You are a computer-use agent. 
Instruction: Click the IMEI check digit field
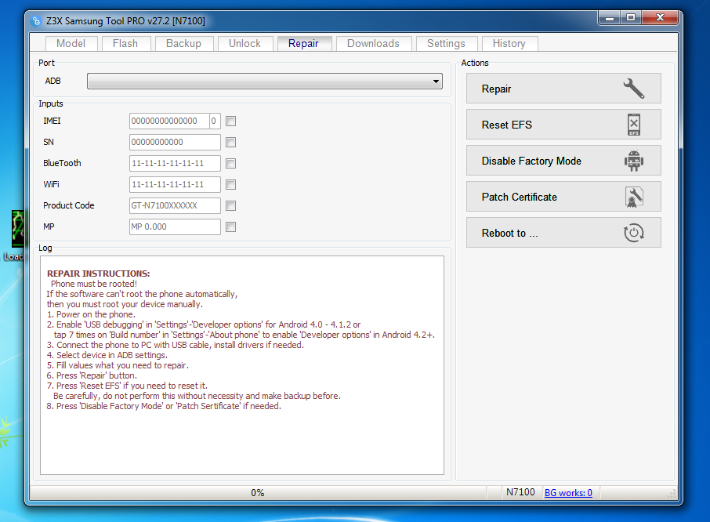pos(215,121)
